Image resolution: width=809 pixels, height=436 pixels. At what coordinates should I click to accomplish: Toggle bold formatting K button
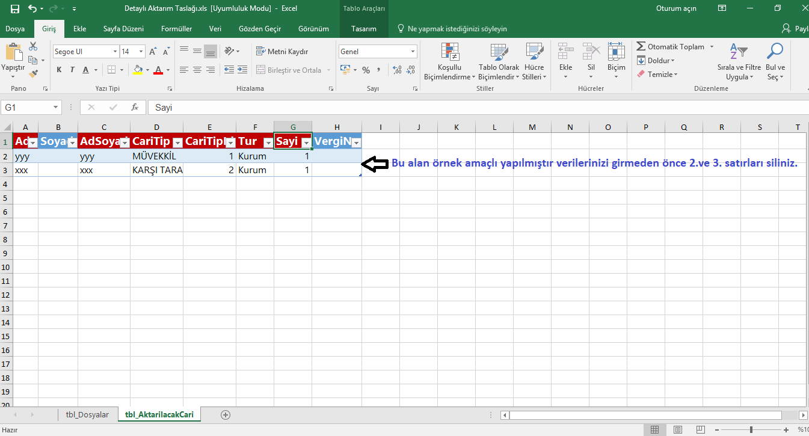pyautogui.click(x=59, y=70)
